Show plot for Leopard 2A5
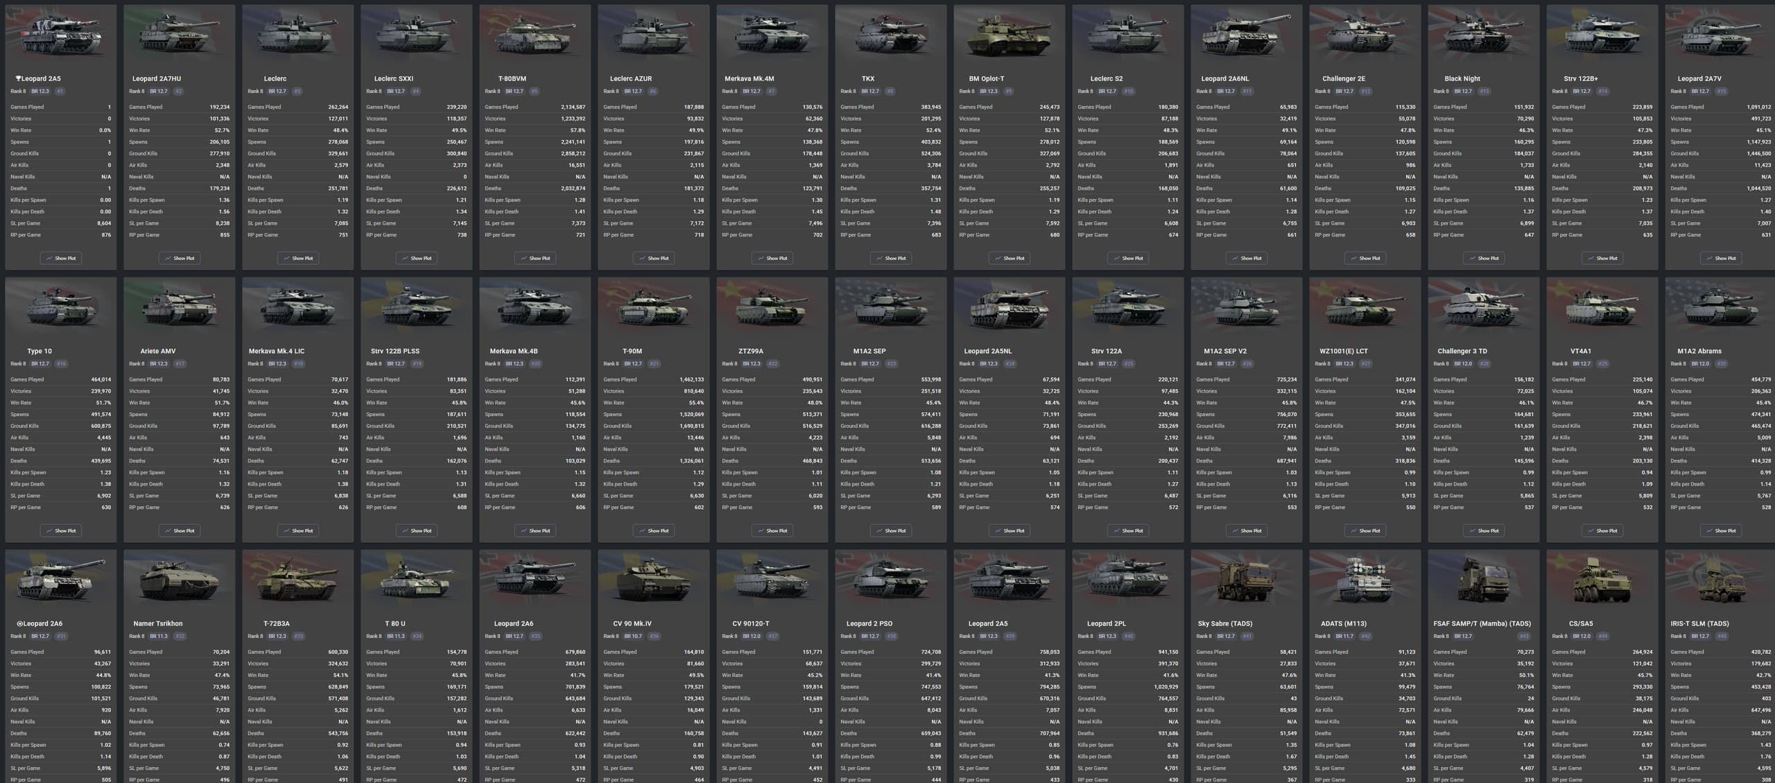 click(x=61, y=258)
